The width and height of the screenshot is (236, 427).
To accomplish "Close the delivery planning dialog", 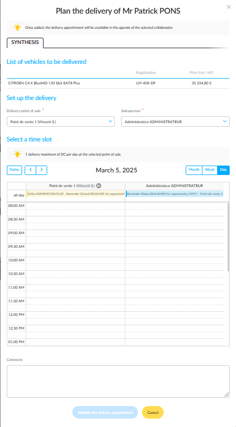I will (229, 7).
